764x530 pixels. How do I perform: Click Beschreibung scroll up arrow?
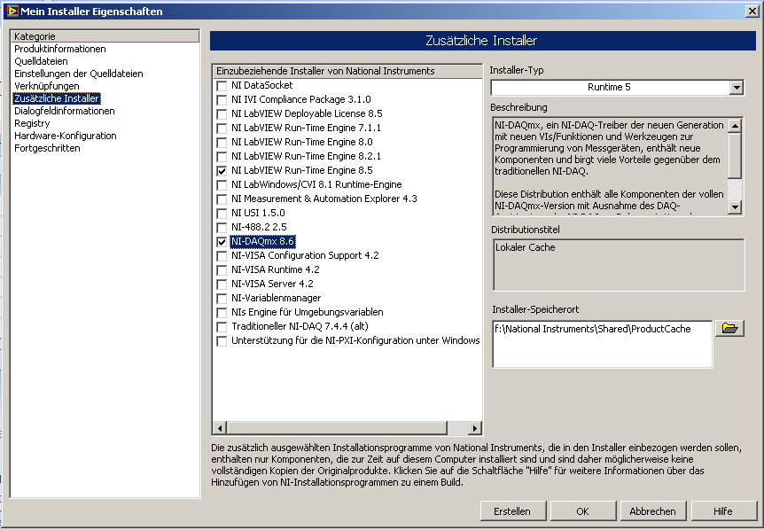(735, 126)
